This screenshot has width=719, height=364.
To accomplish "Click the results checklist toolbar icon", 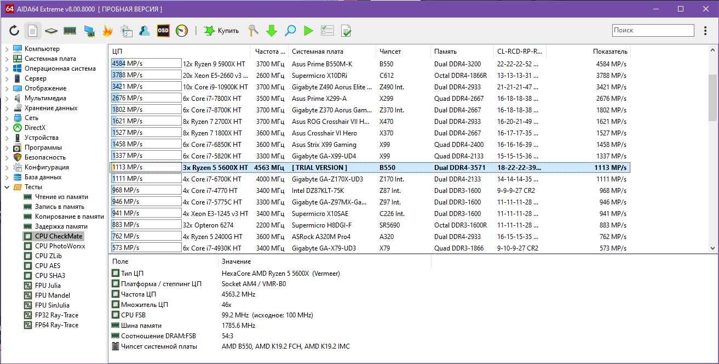I will point(327,31).
